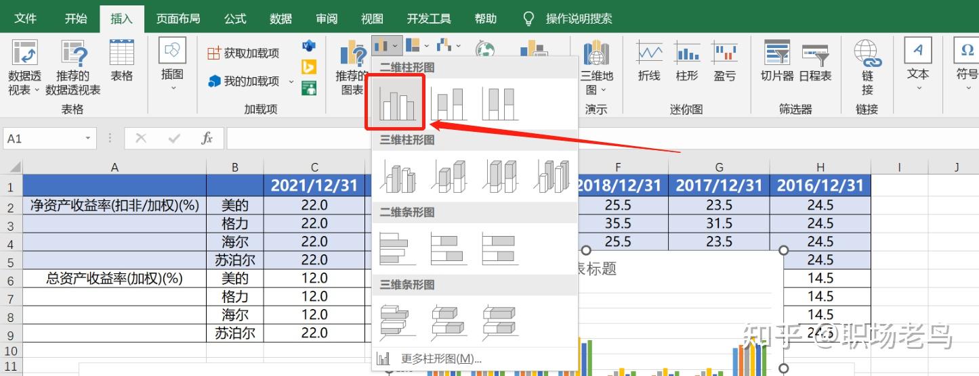Insert a Win/Loss sparkline (盈亏)
This screenshot has height=376, width=979.
tap(725, 61)
